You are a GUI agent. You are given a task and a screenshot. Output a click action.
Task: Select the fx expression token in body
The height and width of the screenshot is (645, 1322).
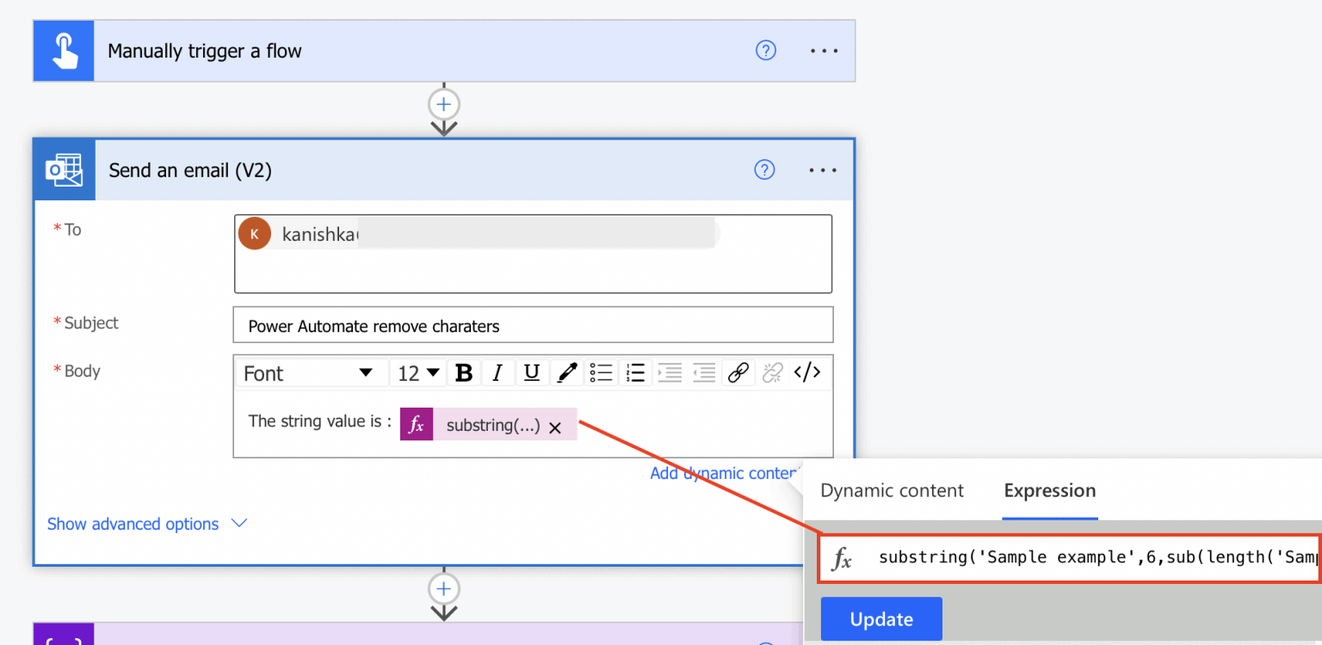(x=416, y=424)
